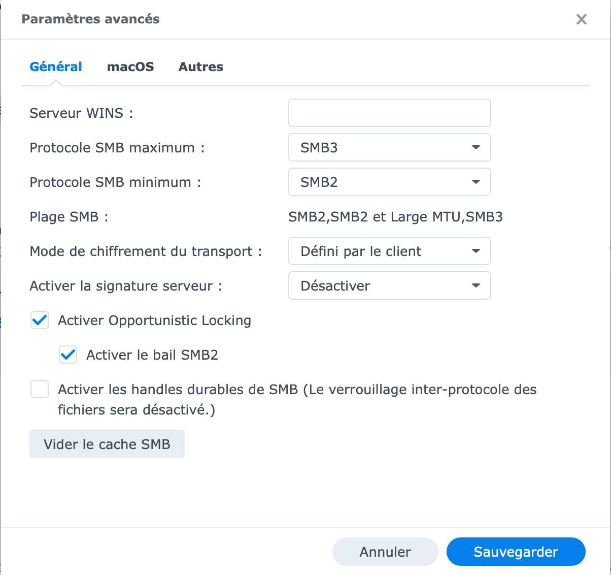This screenshot has height=575, width=611.
Task: Click Sauvegarder to save settings
Action: (516, 552)
